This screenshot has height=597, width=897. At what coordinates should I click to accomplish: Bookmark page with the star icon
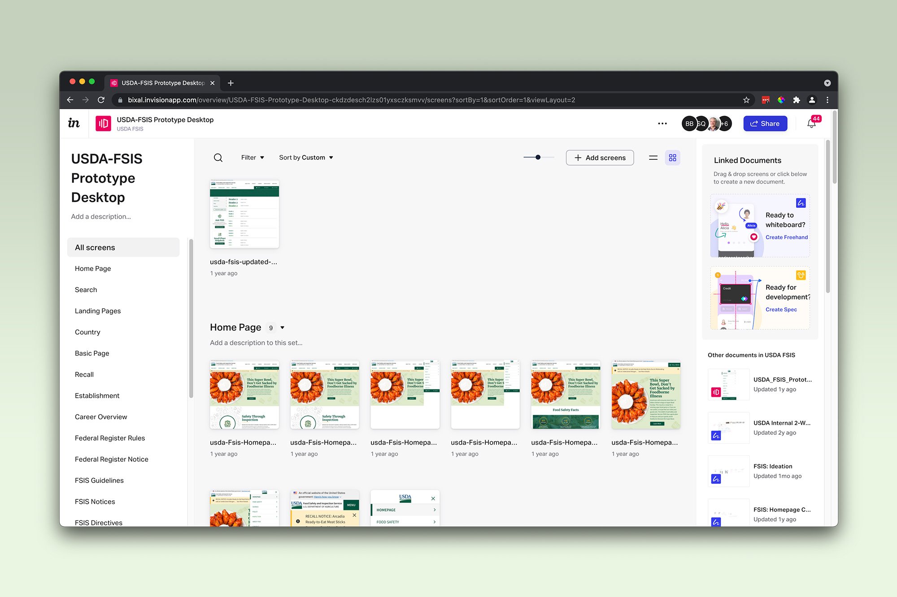(746, 100)
